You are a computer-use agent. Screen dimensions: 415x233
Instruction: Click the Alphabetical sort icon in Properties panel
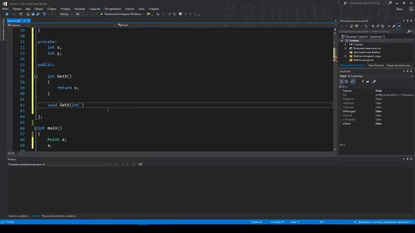point(347,82)
